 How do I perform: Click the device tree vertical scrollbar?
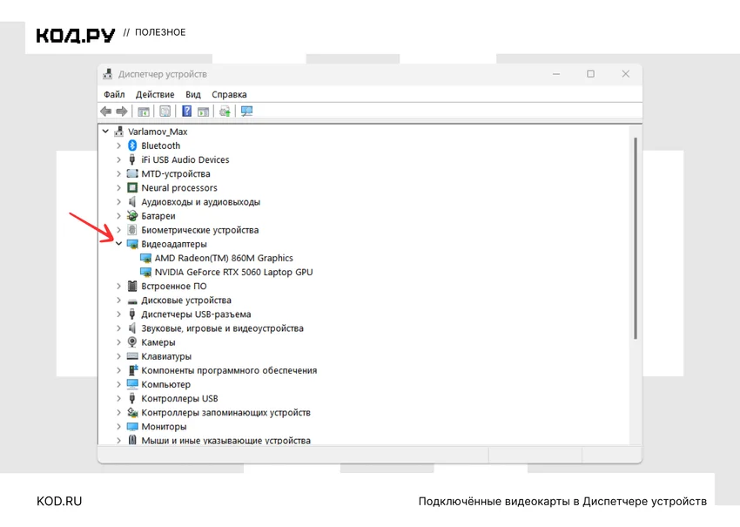(636, 239)
